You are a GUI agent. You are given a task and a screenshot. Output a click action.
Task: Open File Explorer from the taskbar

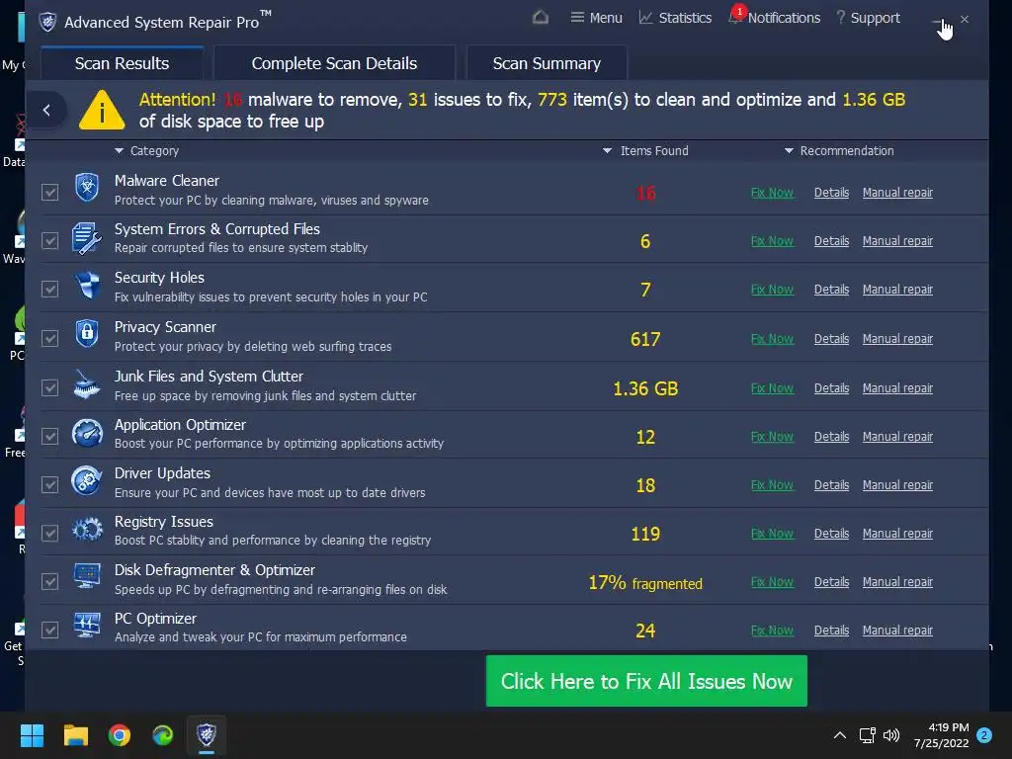tap(75, 735)
